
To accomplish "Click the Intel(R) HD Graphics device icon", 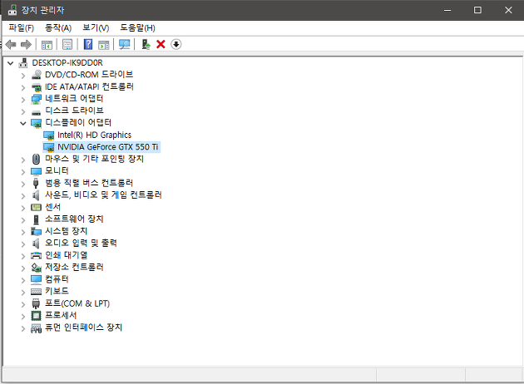I will 49,135.
